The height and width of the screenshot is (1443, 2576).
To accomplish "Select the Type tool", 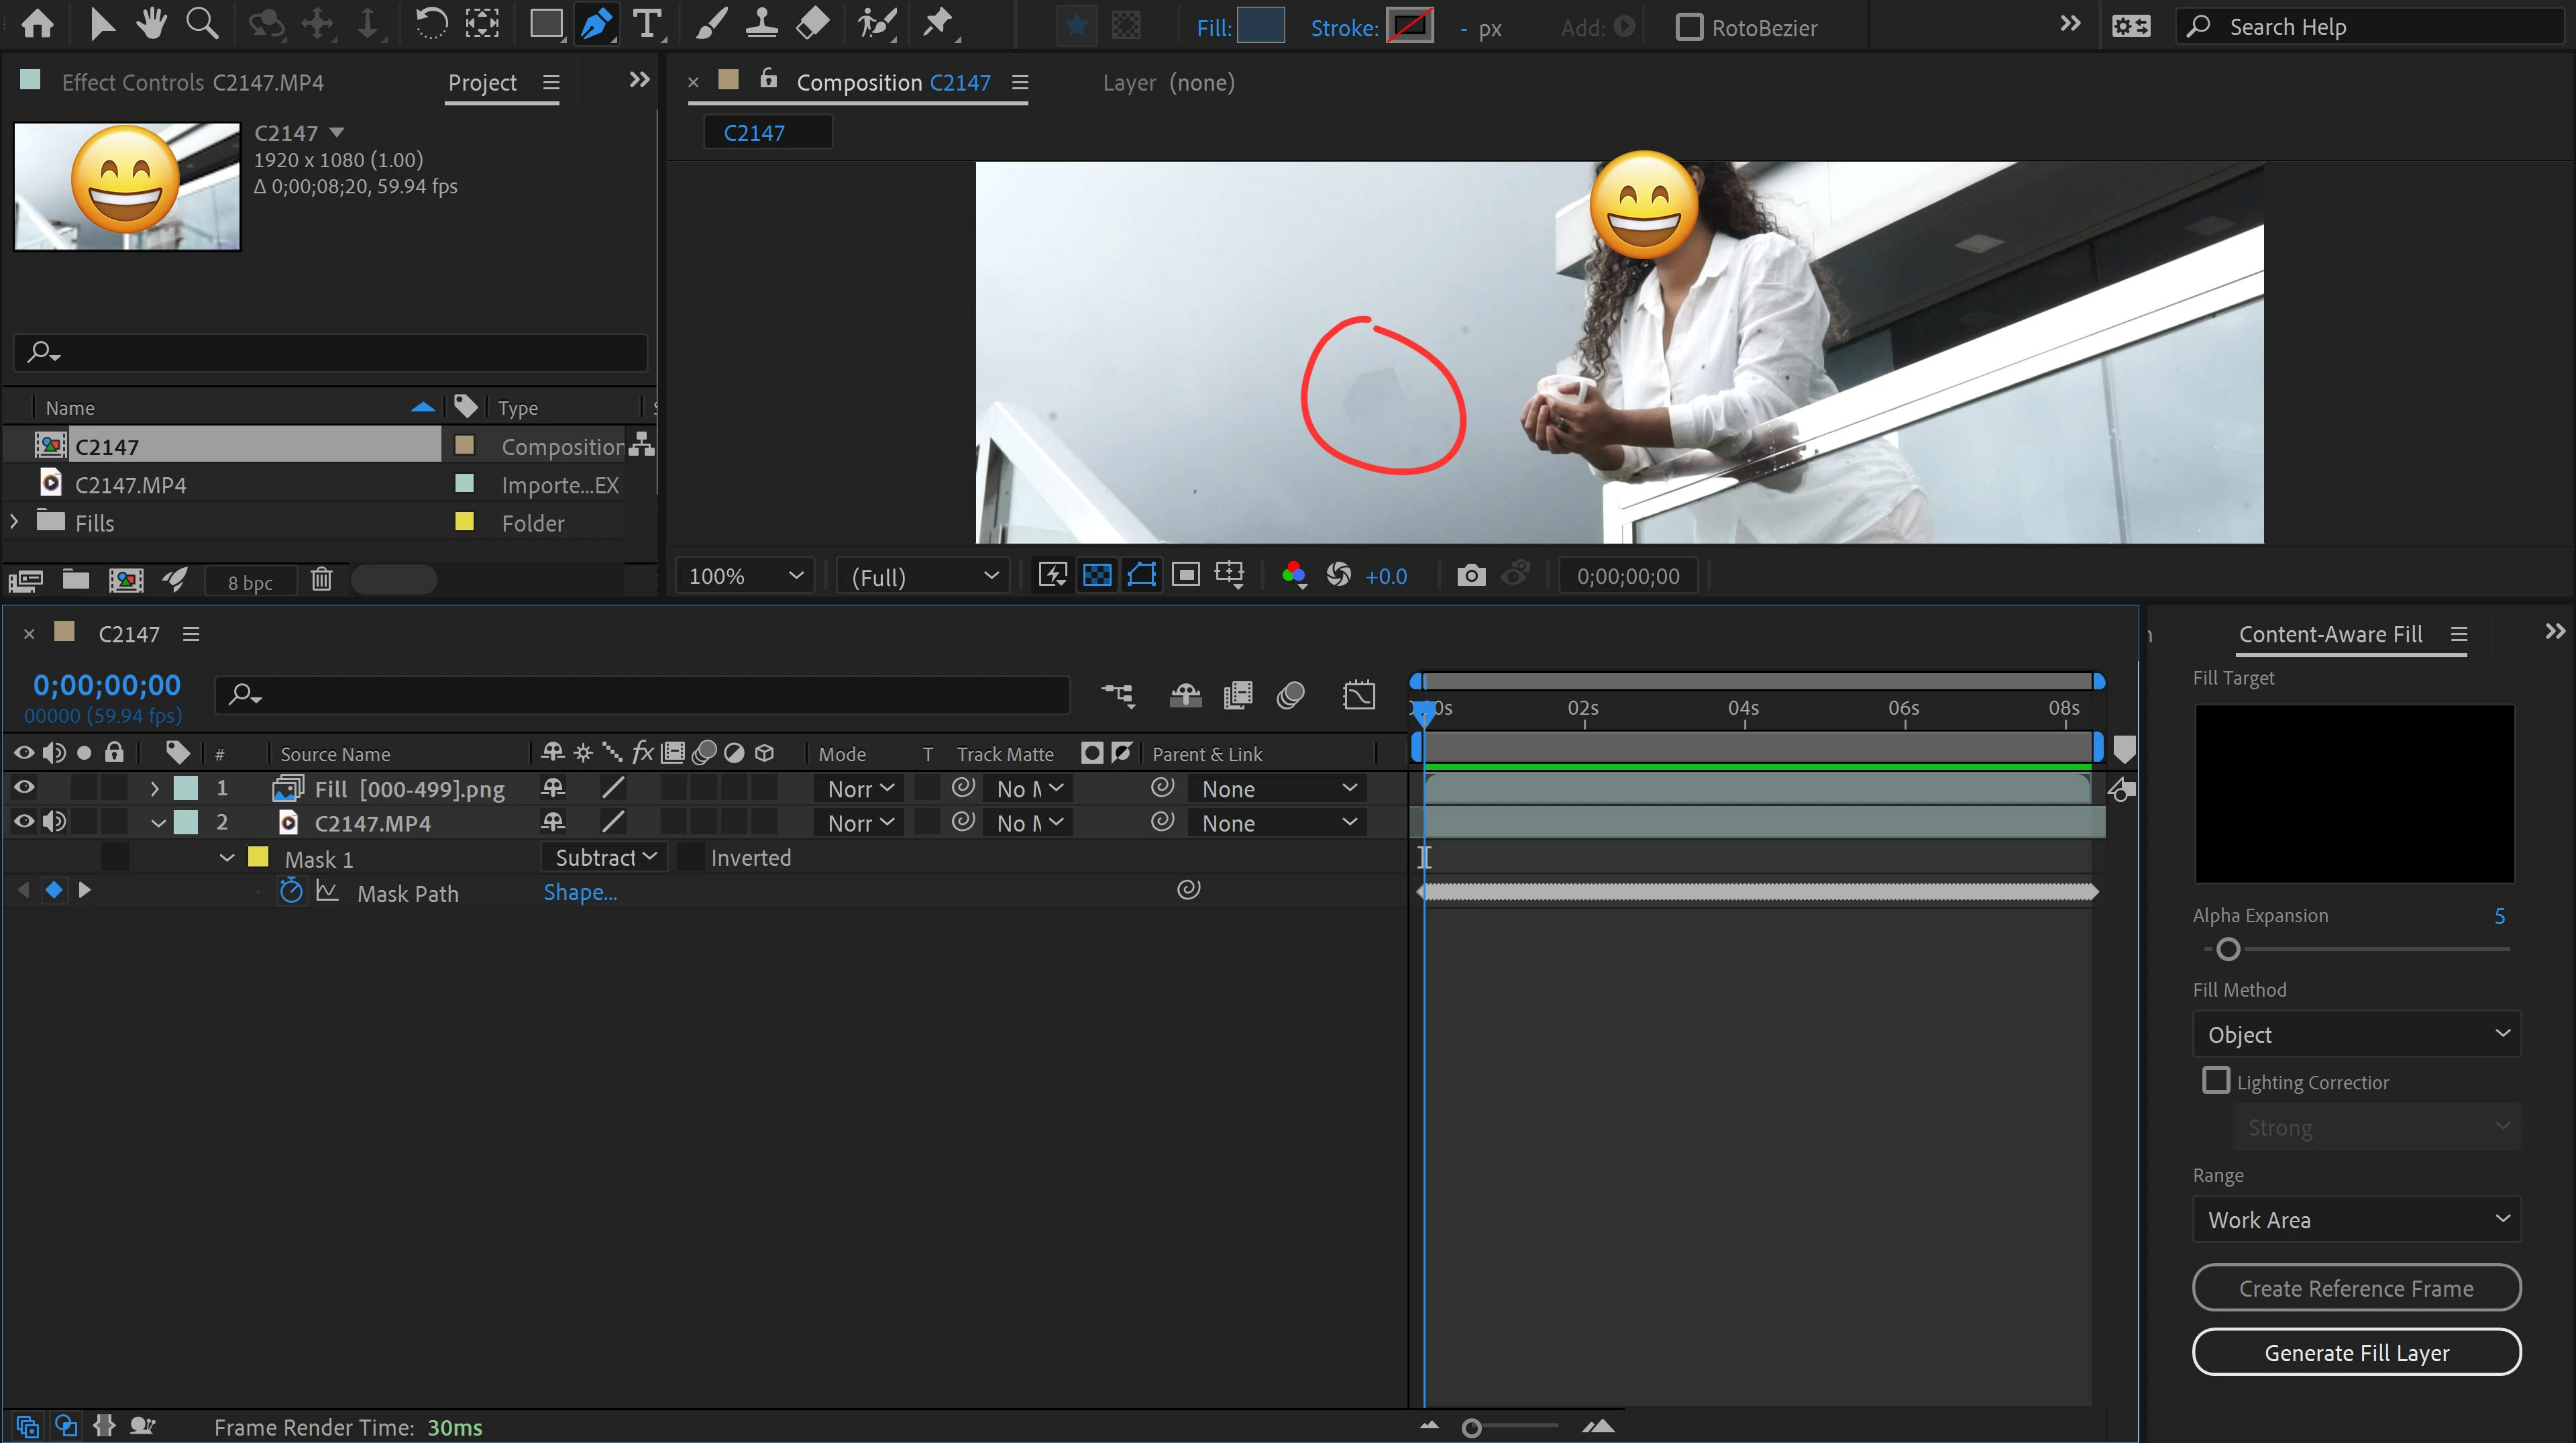I will [647, 24].
